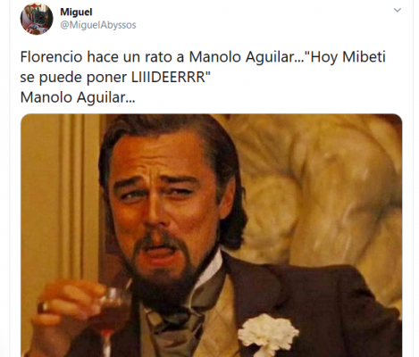Select the word Mibeti in the tweet
Image resolution: width=419 pixels, height=357 pixels.
pos(364,57)
